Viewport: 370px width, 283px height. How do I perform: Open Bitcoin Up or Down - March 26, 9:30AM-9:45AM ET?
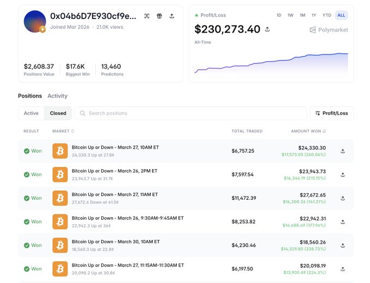pyautogui.click(x=128, y=218)
